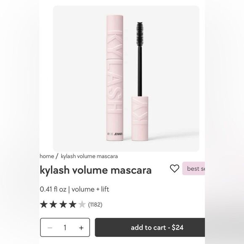Image resolution: width=244 pixels, height=244 pixels.
Task: Click the pink Kylash tube in image
Action: [115, 78]
